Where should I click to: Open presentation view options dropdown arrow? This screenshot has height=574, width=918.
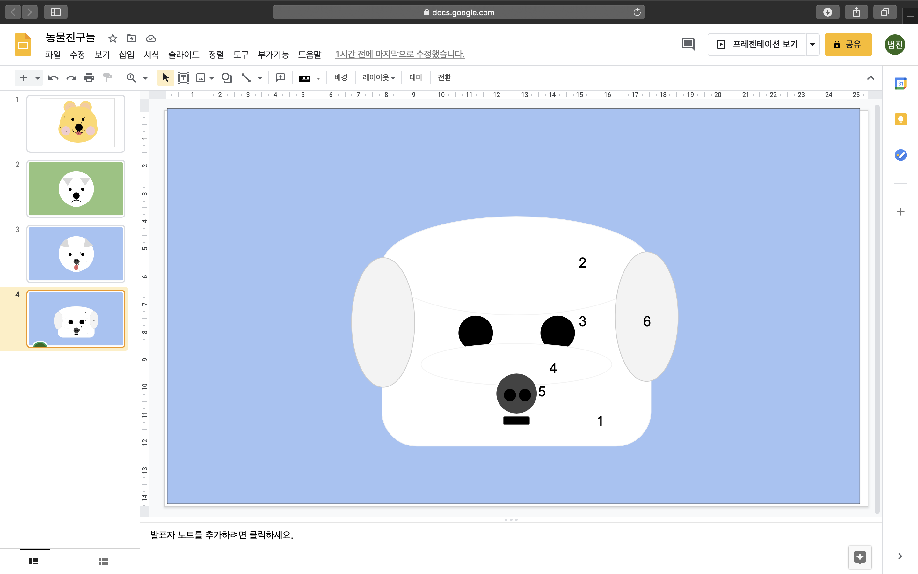(812, 44)
